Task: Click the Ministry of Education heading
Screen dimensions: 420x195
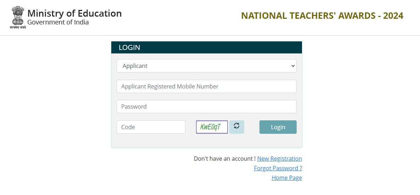Action: pyautogui.click(x=74, y=13)
